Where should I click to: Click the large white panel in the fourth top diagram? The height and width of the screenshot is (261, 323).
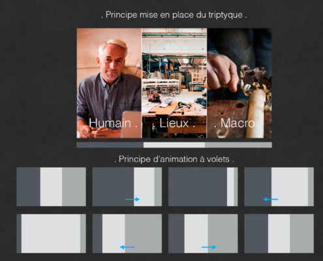[290, 187]
